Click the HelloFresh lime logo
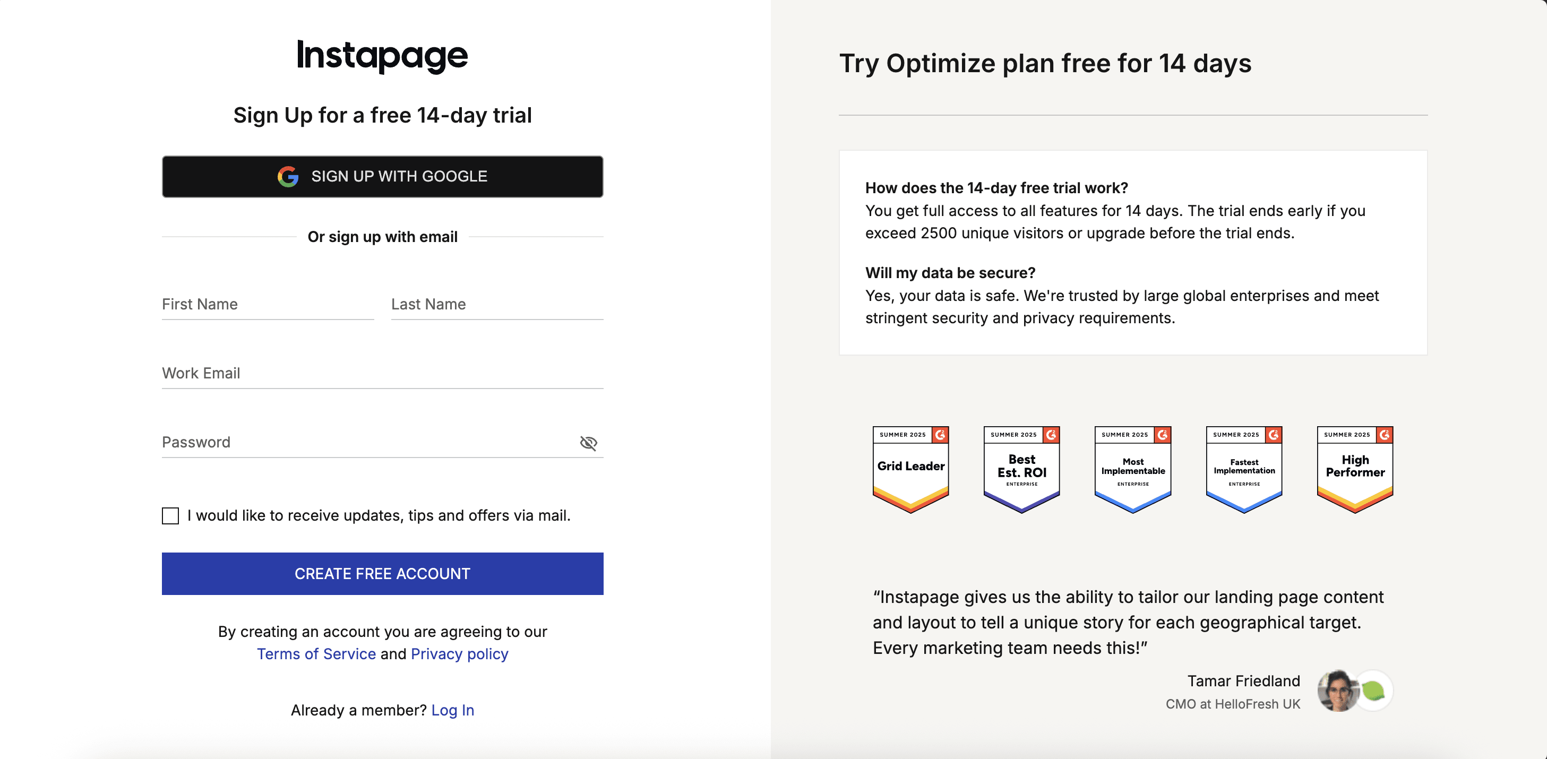The image size is (1547, 759). (x=1374, y=691)
